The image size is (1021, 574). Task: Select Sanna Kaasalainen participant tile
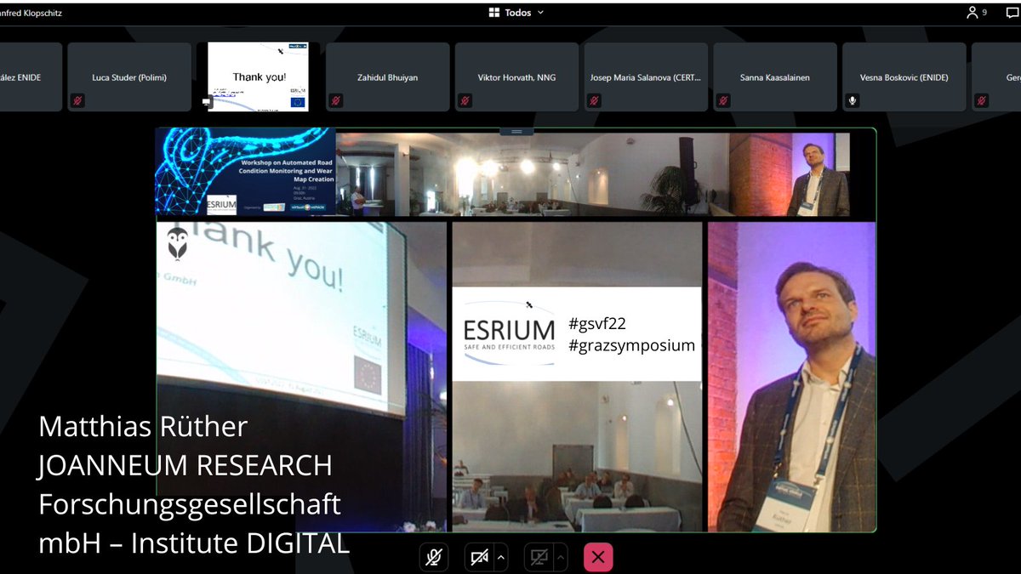tap(776, 77)
